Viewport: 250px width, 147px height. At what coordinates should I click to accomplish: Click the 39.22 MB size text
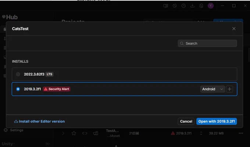(x=216, y=133)
